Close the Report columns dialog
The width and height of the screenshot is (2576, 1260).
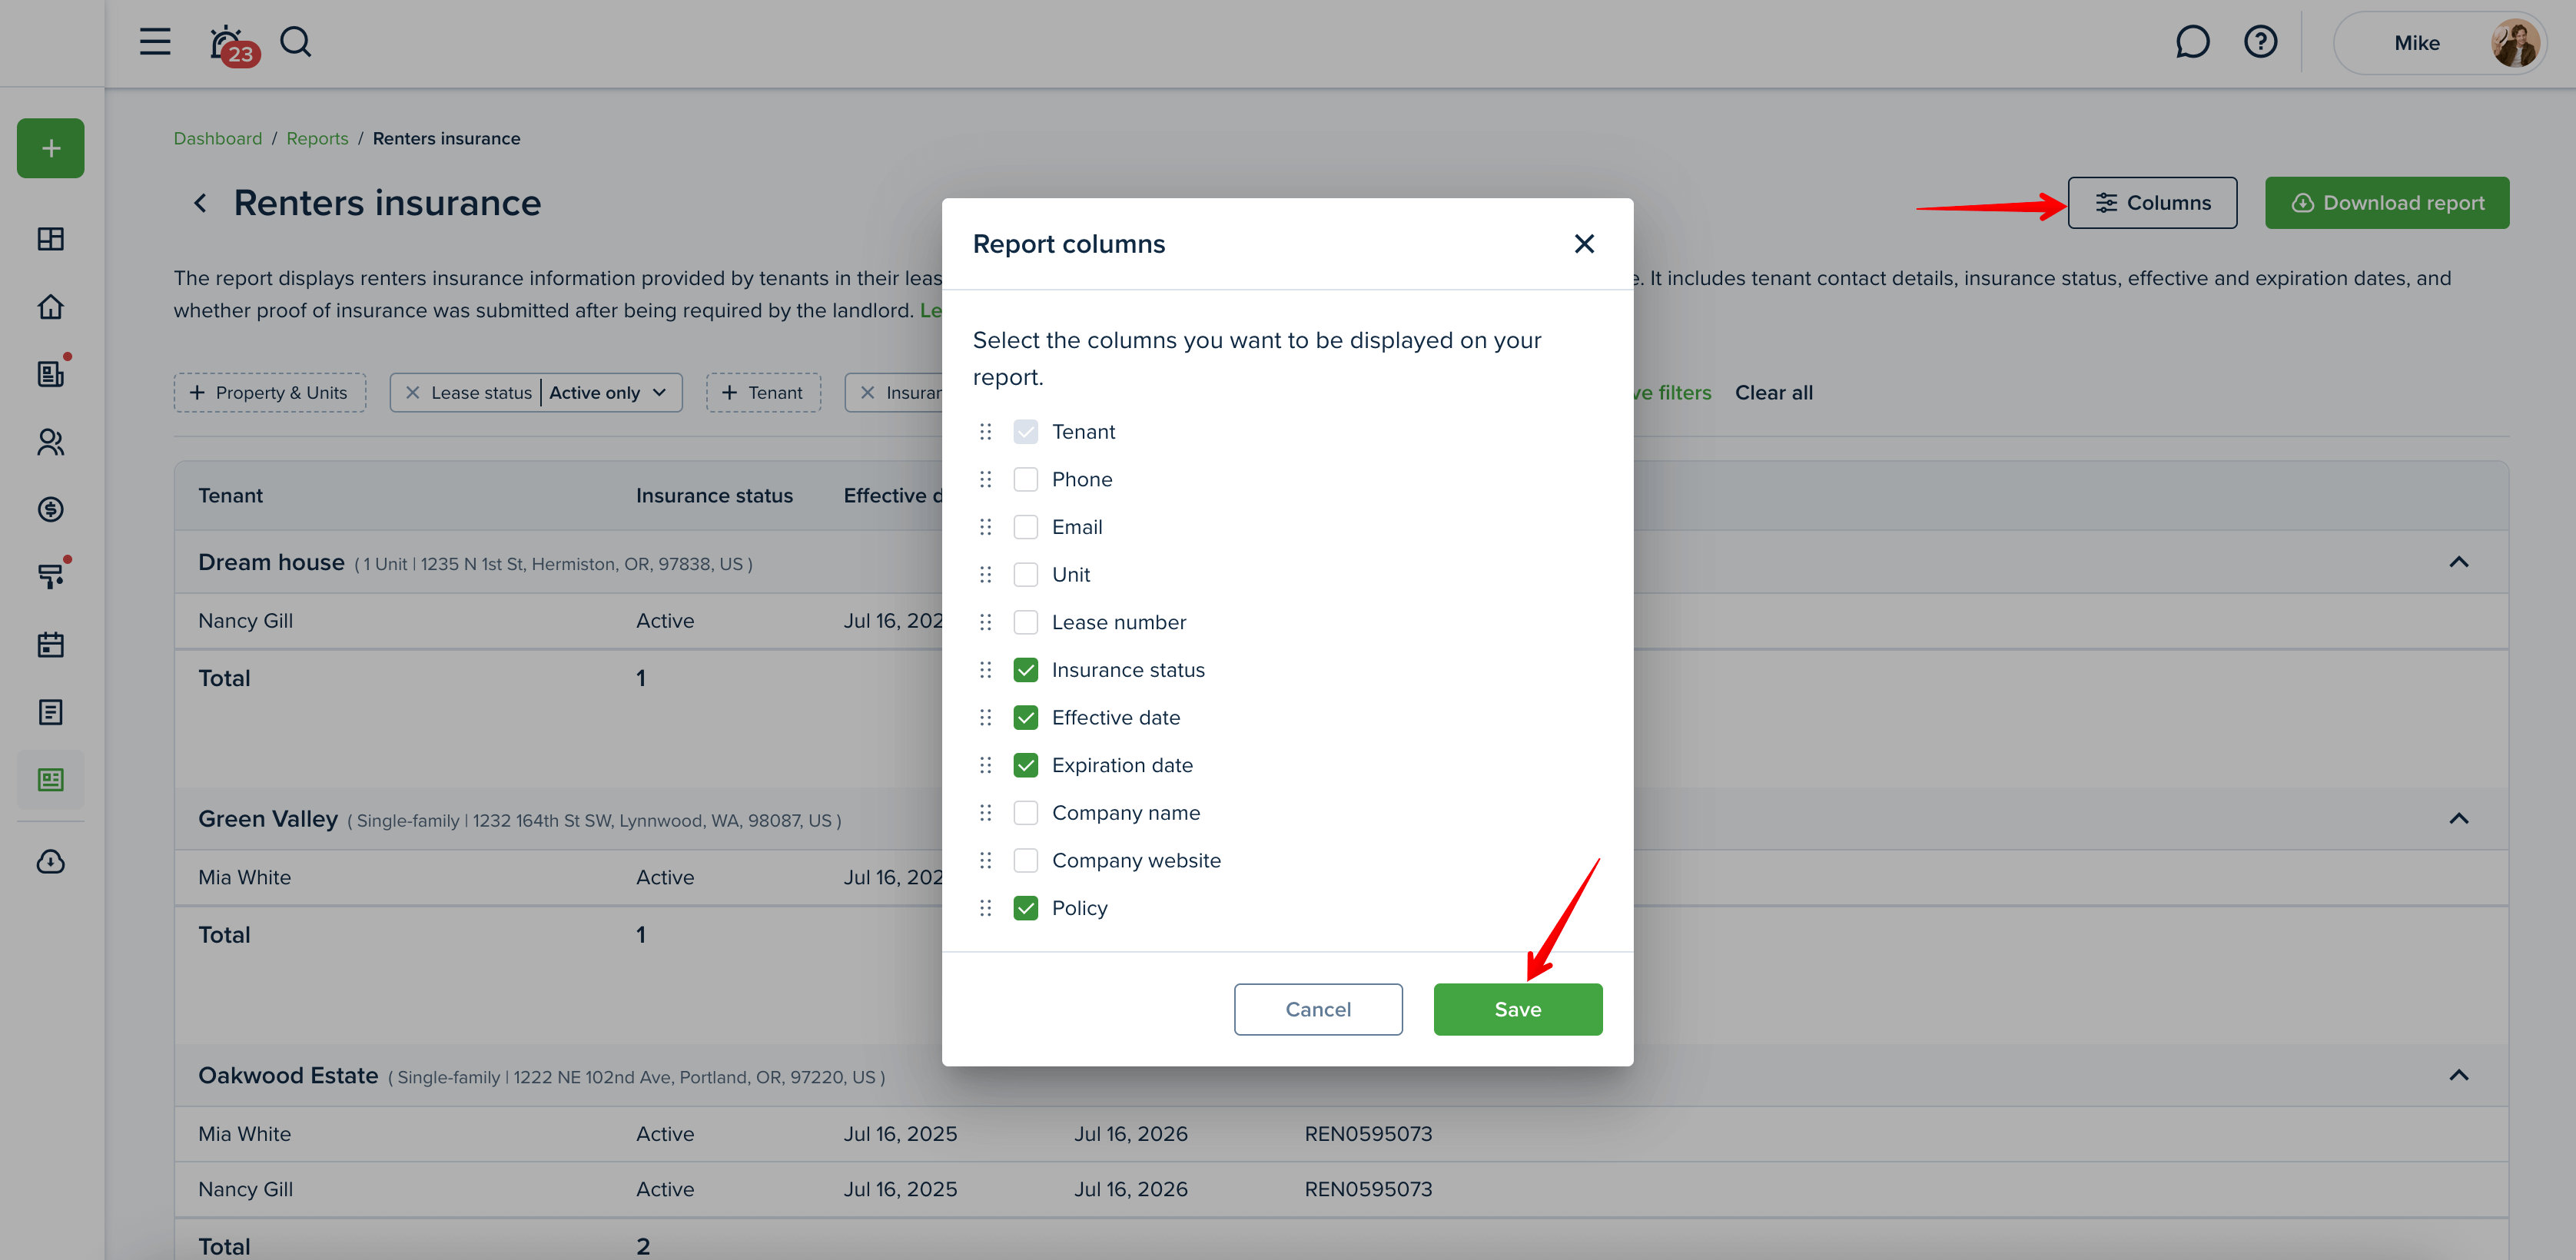1584,244
